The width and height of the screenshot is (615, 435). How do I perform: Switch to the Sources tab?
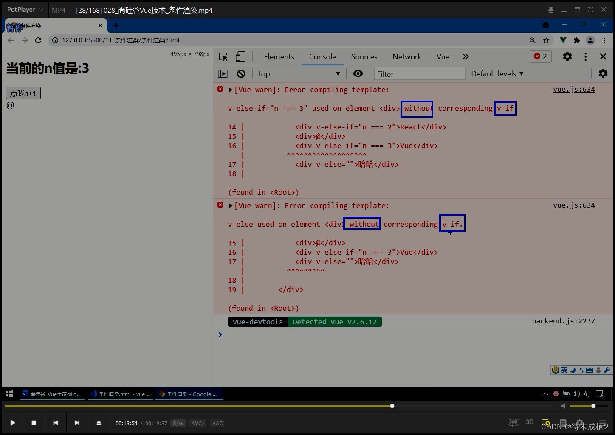(x=364, y=57)
